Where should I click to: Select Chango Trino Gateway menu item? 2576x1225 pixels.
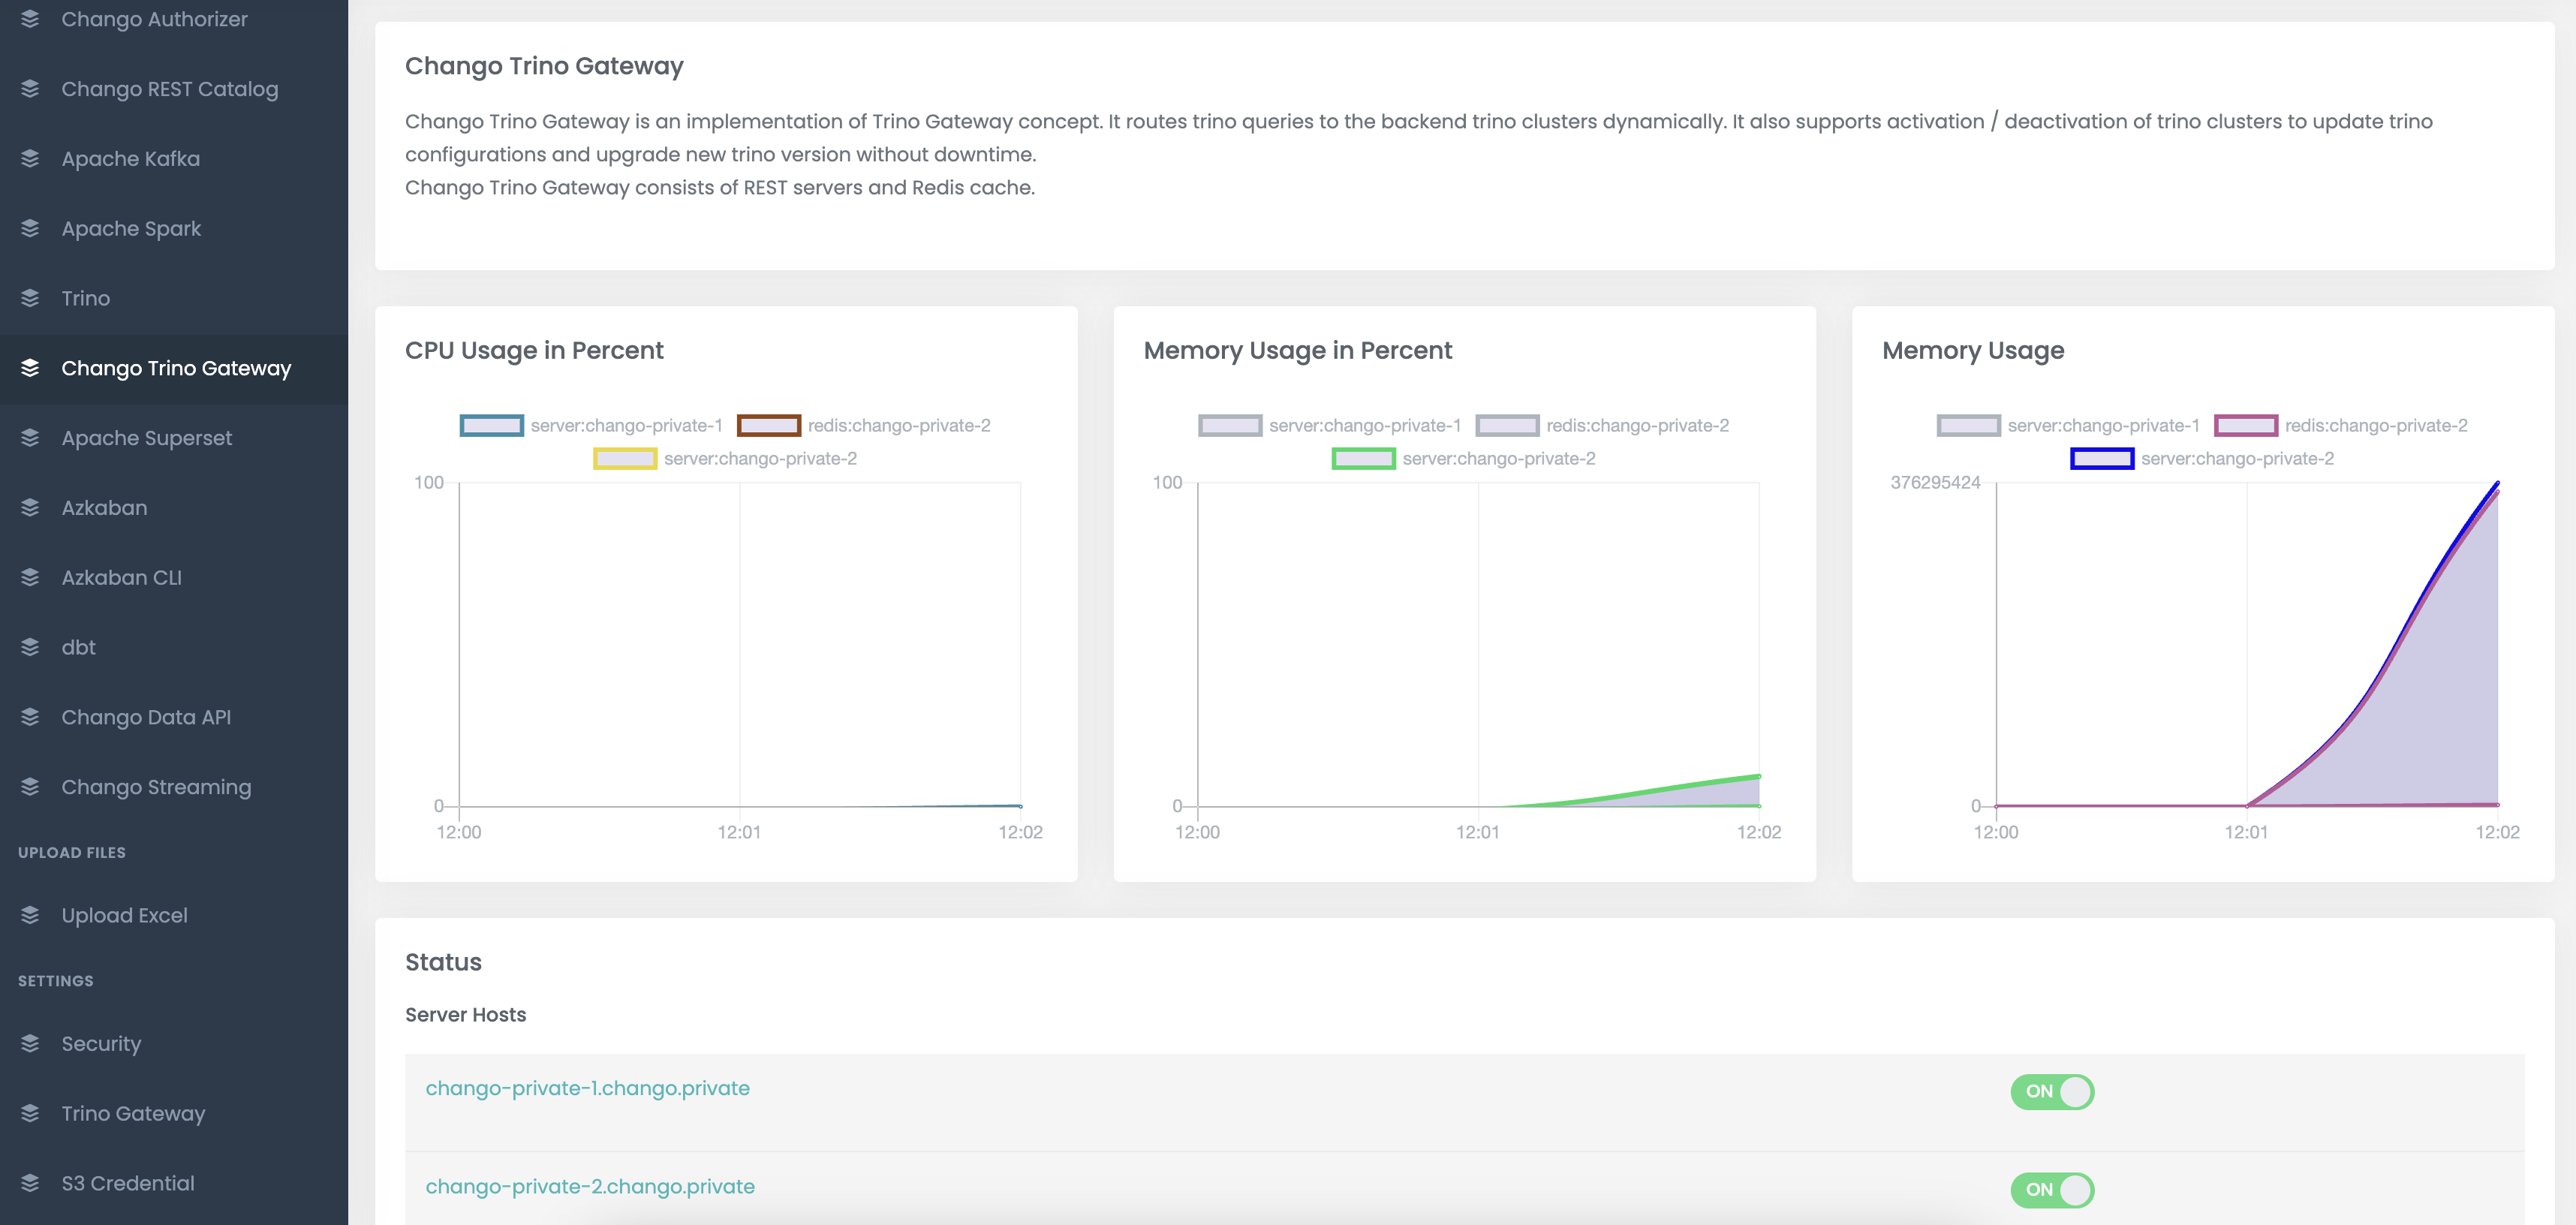(x=174, y=368)
